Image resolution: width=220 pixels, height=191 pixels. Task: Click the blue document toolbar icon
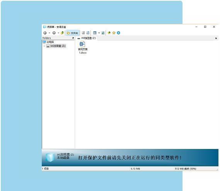pos(88,33)
